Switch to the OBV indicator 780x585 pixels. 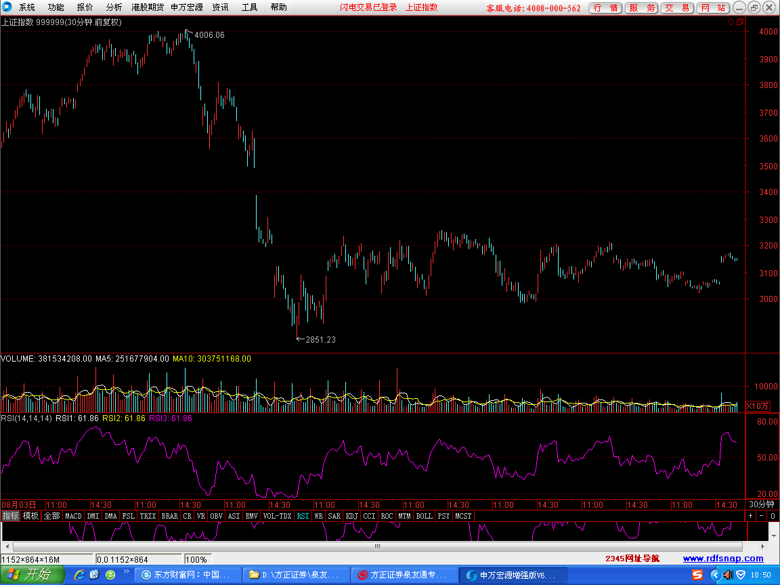(x=217, y=516)
